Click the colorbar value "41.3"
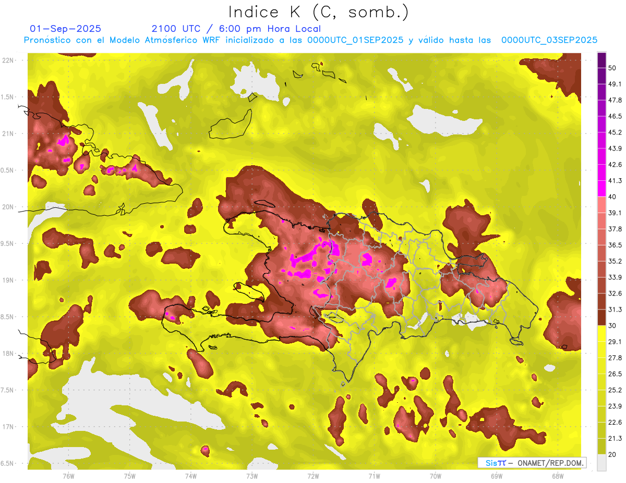This screenshot has height=483, width=626. pos(615,181)
